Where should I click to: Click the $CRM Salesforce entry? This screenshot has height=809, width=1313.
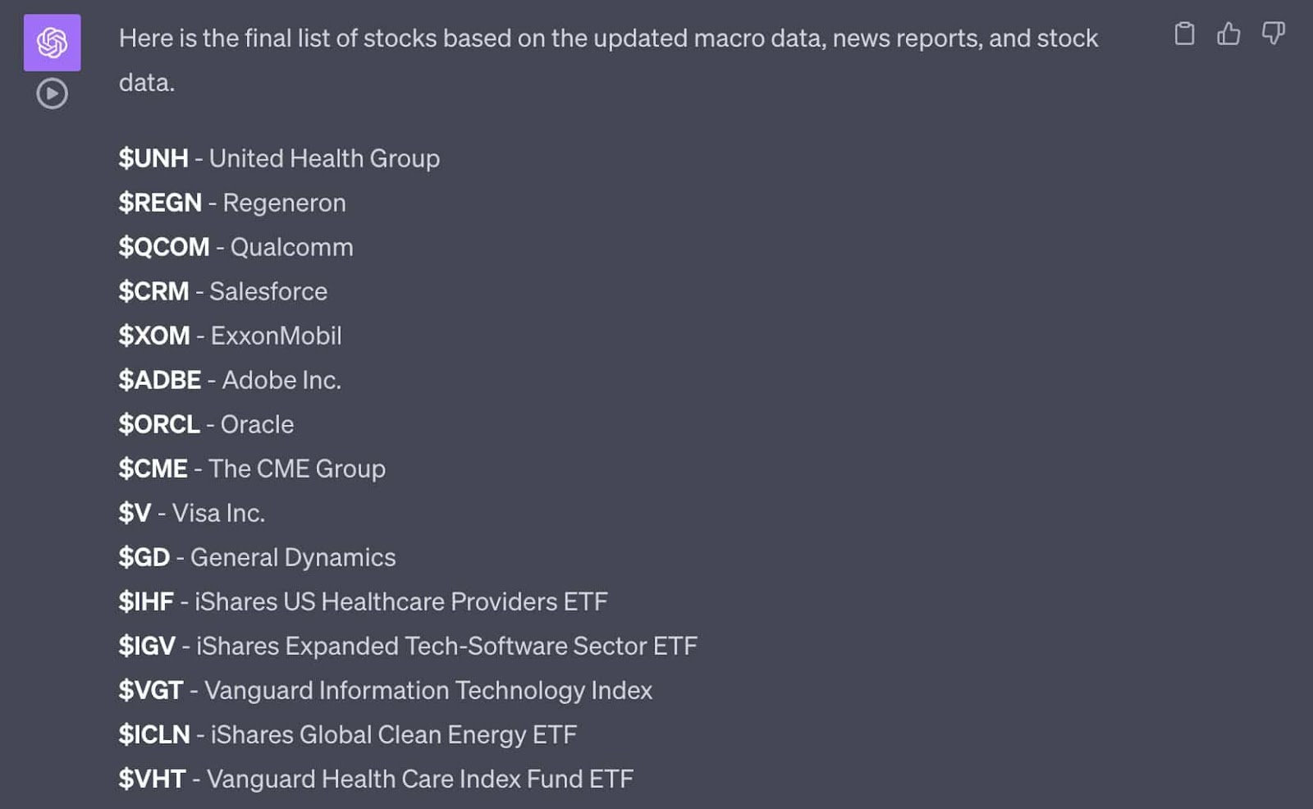tap(222, 291)
